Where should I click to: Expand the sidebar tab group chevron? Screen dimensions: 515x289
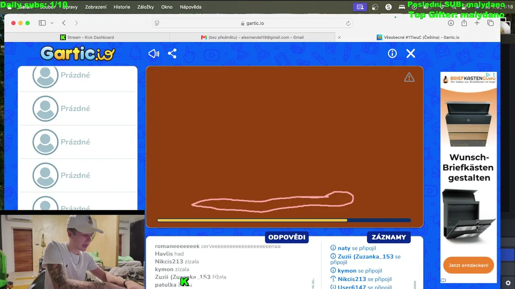click(52, 23)
